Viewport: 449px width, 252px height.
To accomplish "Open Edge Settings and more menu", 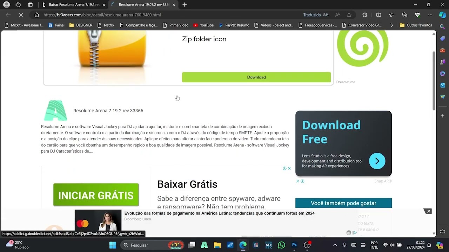I will [x=430, y=15].
